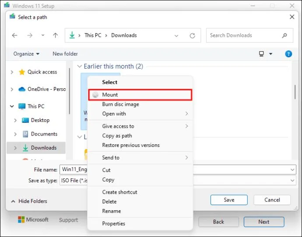This screenshot has height=237, width=302.
Task: Open Properties from the context menu
Action: point(140,223)
